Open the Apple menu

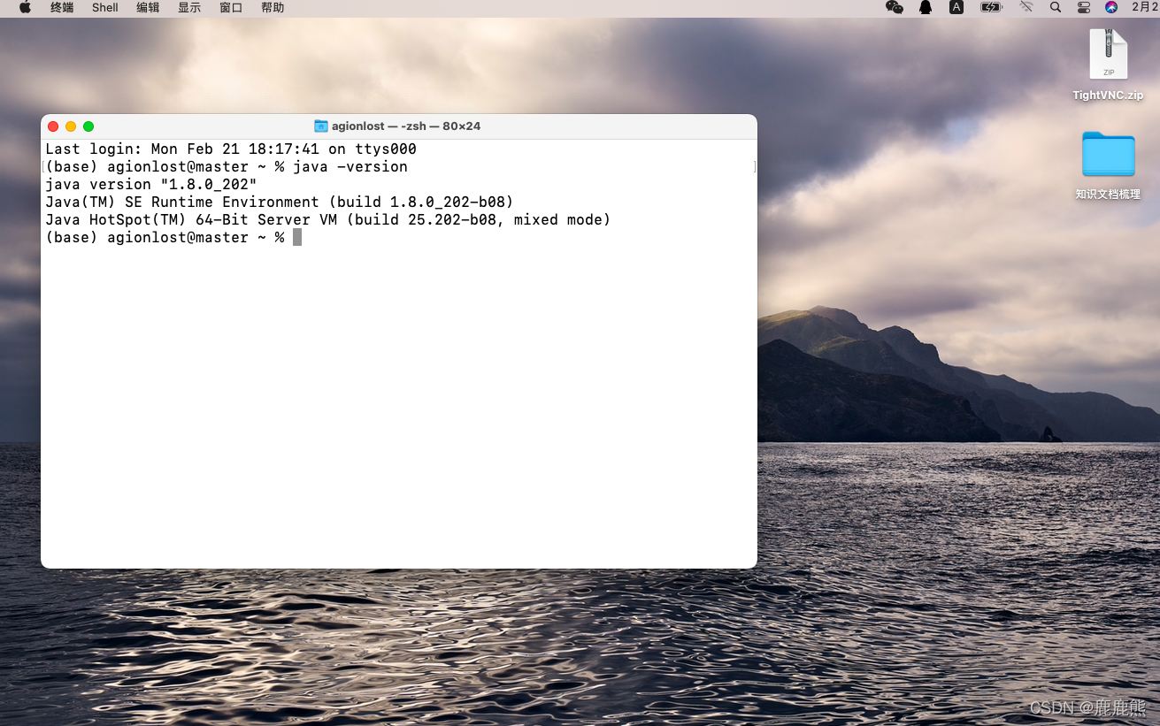24,7
